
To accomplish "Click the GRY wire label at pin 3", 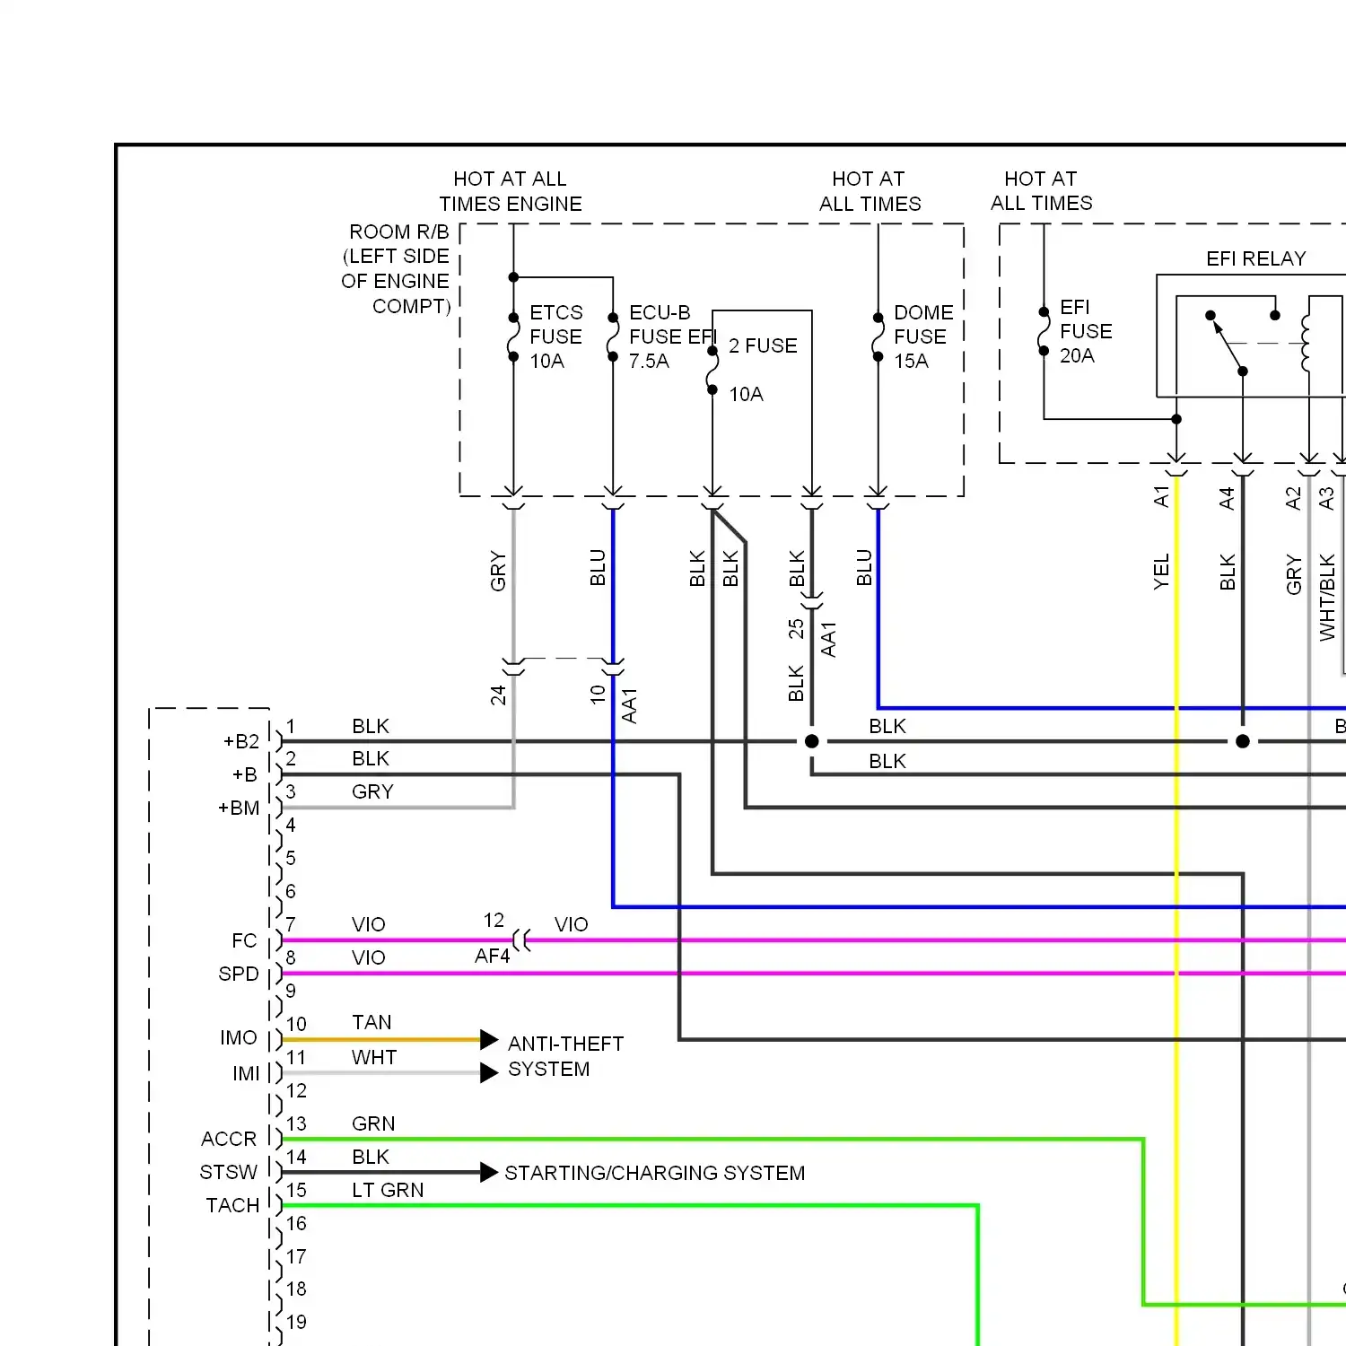I will [x=372, y=791].
